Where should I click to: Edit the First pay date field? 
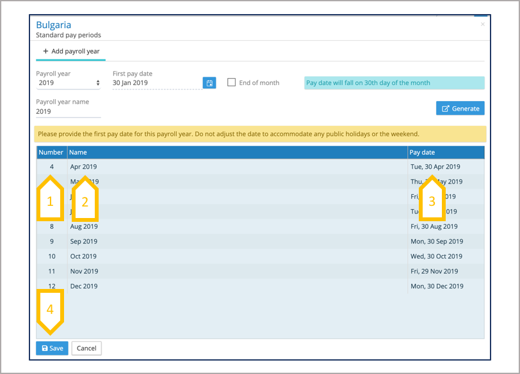click(x=156, y=83)
